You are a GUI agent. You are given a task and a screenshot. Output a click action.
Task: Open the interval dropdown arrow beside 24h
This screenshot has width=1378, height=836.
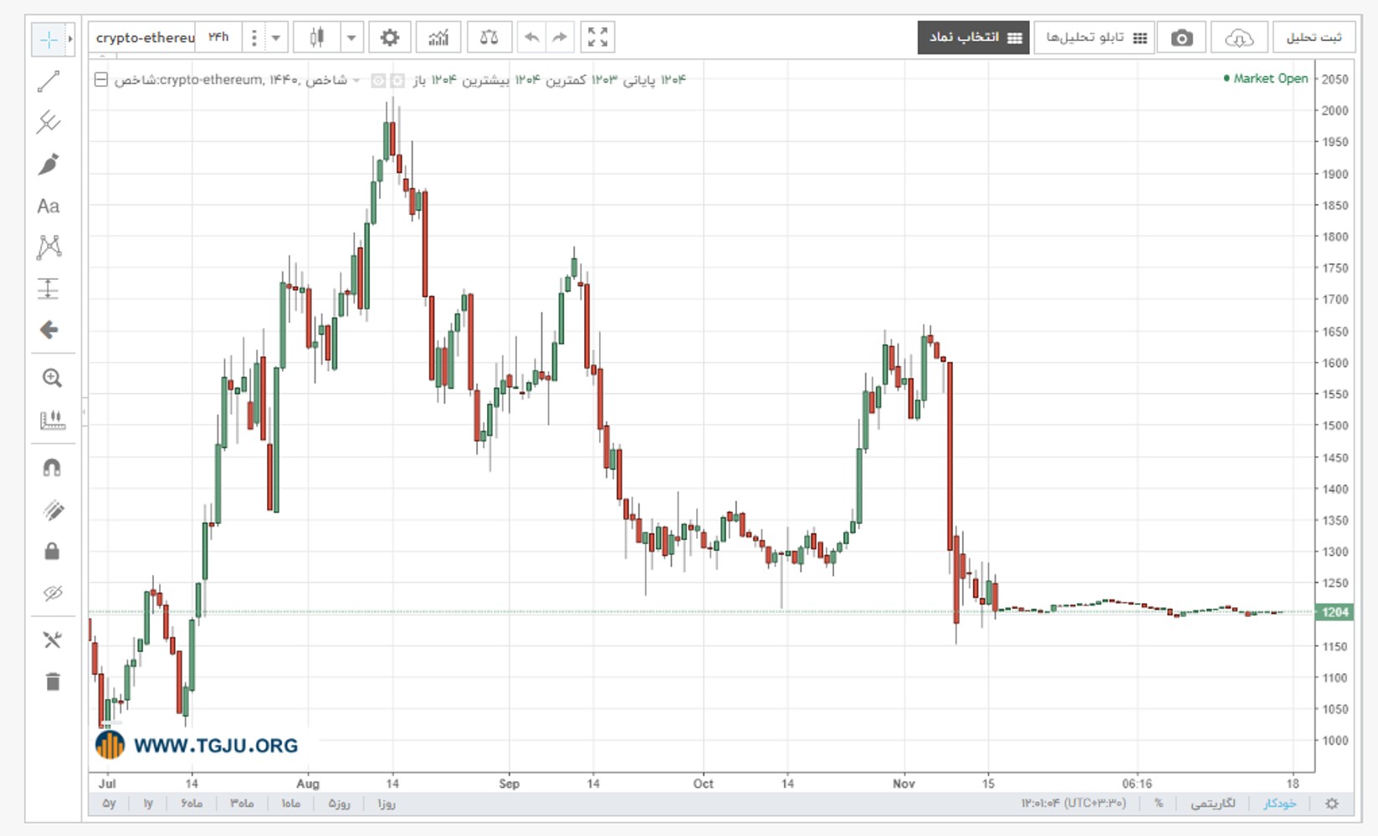275,38
